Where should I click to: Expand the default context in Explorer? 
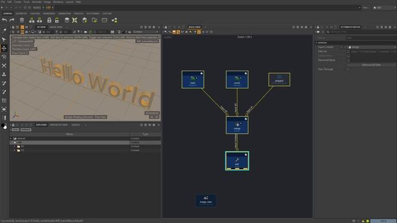coord(11,139)
